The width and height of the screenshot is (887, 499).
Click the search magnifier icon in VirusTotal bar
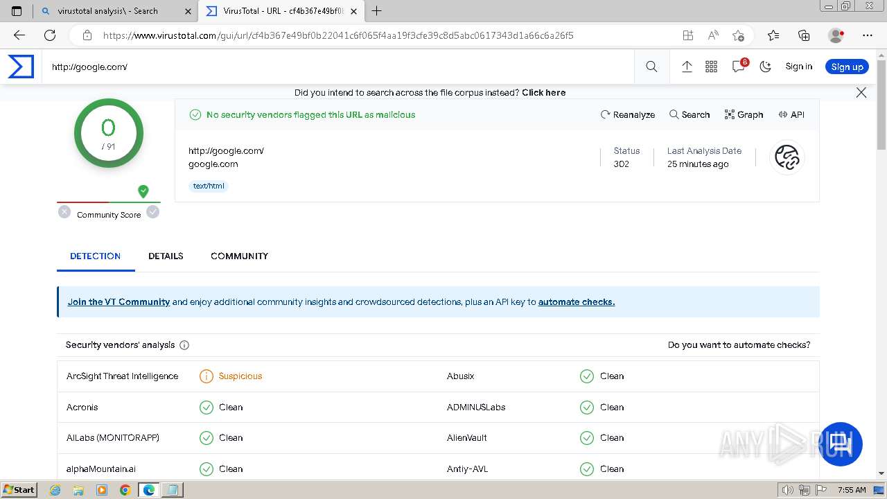(651, 67)
